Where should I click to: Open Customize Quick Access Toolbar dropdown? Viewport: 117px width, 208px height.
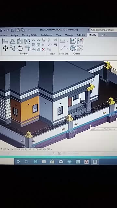29,30
